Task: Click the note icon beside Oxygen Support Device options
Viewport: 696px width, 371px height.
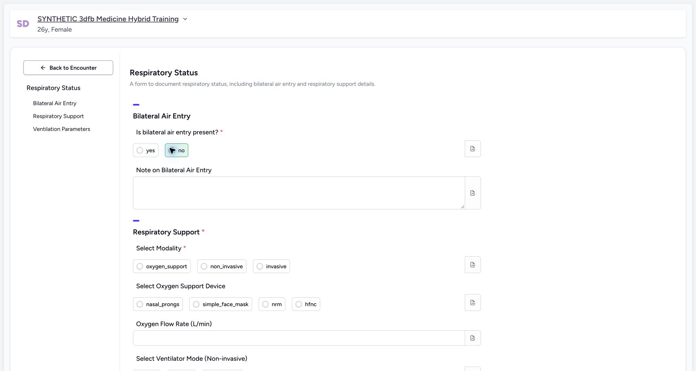Action: pyautogui.click(x=472, y=303)
